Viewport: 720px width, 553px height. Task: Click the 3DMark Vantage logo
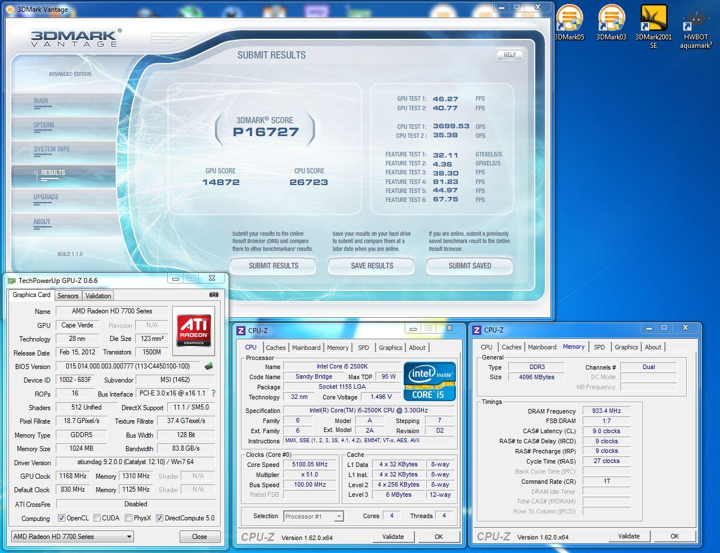point(75,38)
